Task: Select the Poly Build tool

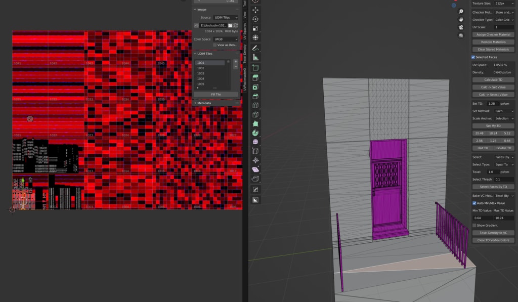Action: [x=255, y=123]
